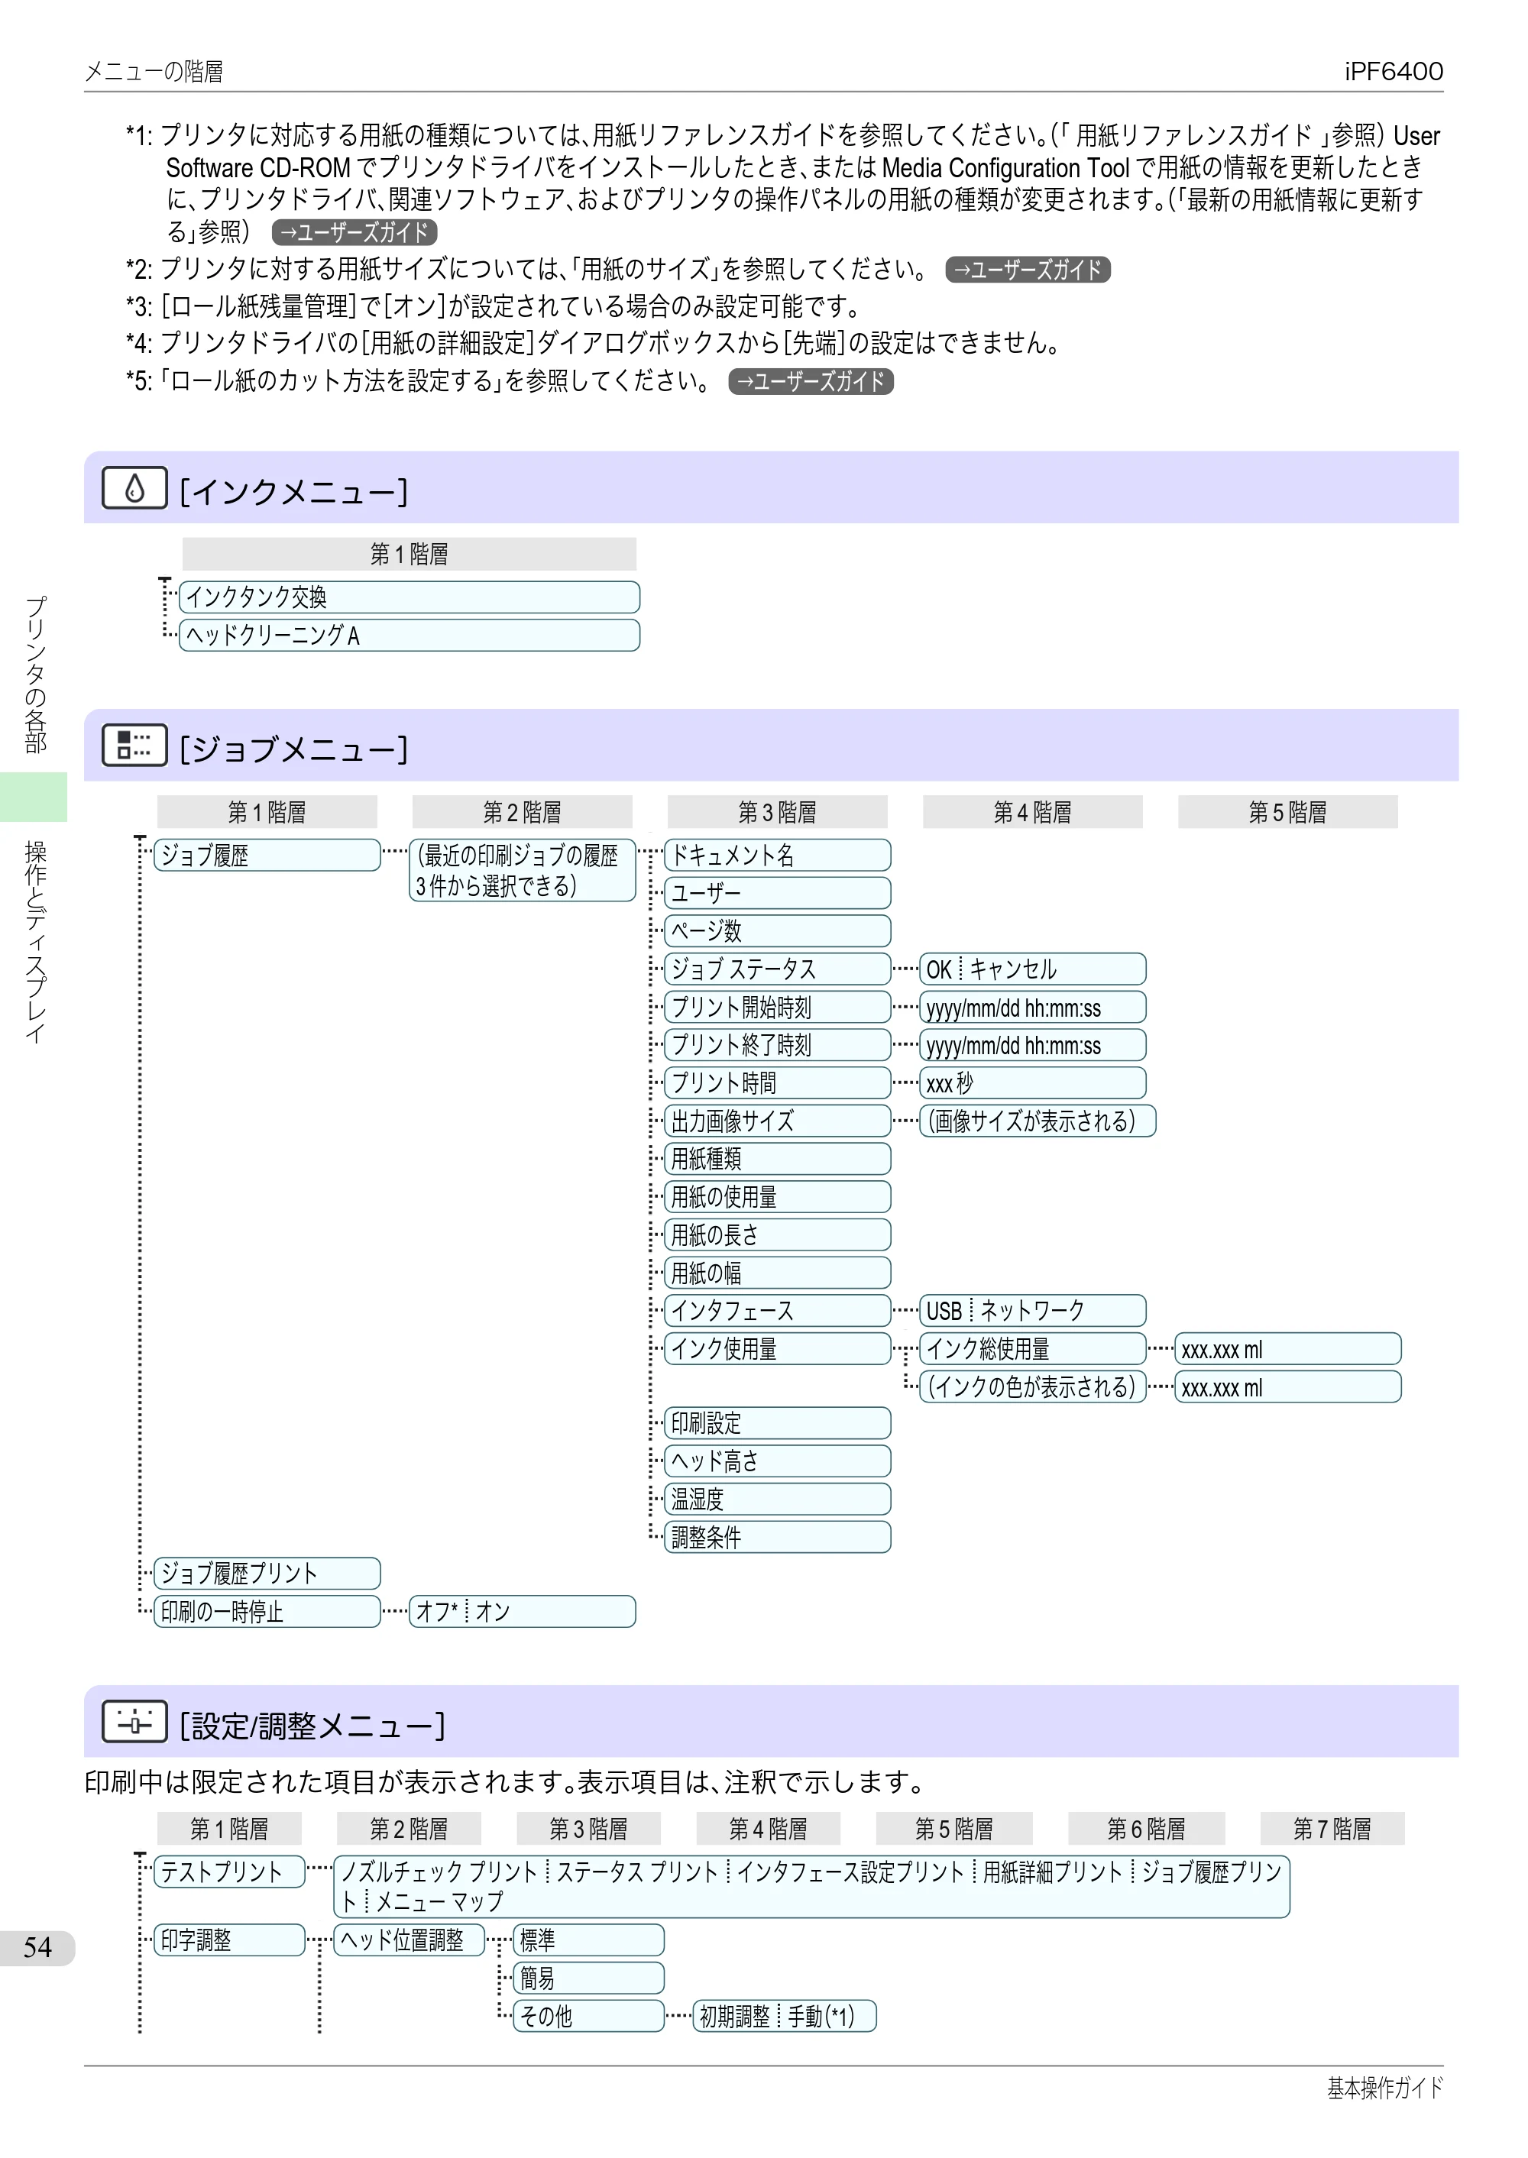Image resolution: width=1528 pixels, height=2158 pixels.
Task: Click the (インクの色が表示される) box
Action: [1032, 1386]
